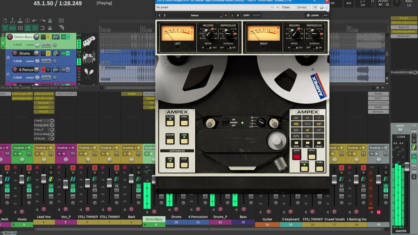The height and width of the screenshot is (235, 418).
Task: Unmute the 6 Percus track
Action: click(43, 70)
